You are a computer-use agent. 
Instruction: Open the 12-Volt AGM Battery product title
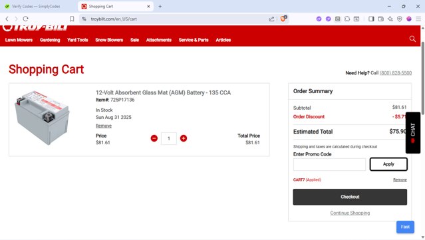pyautogui.click(x=163, y=92)
